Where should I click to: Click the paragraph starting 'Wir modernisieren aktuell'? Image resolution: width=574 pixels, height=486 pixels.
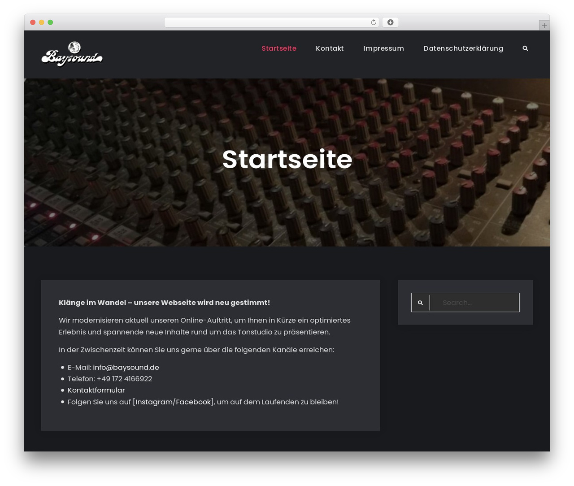pos(204,326)
